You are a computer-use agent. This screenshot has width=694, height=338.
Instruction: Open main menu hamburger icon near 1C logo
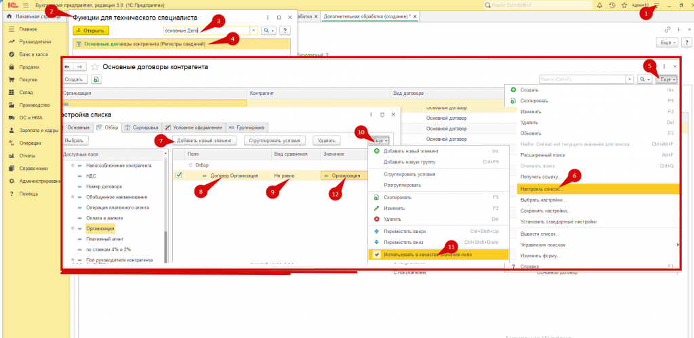tap(26, 5)
